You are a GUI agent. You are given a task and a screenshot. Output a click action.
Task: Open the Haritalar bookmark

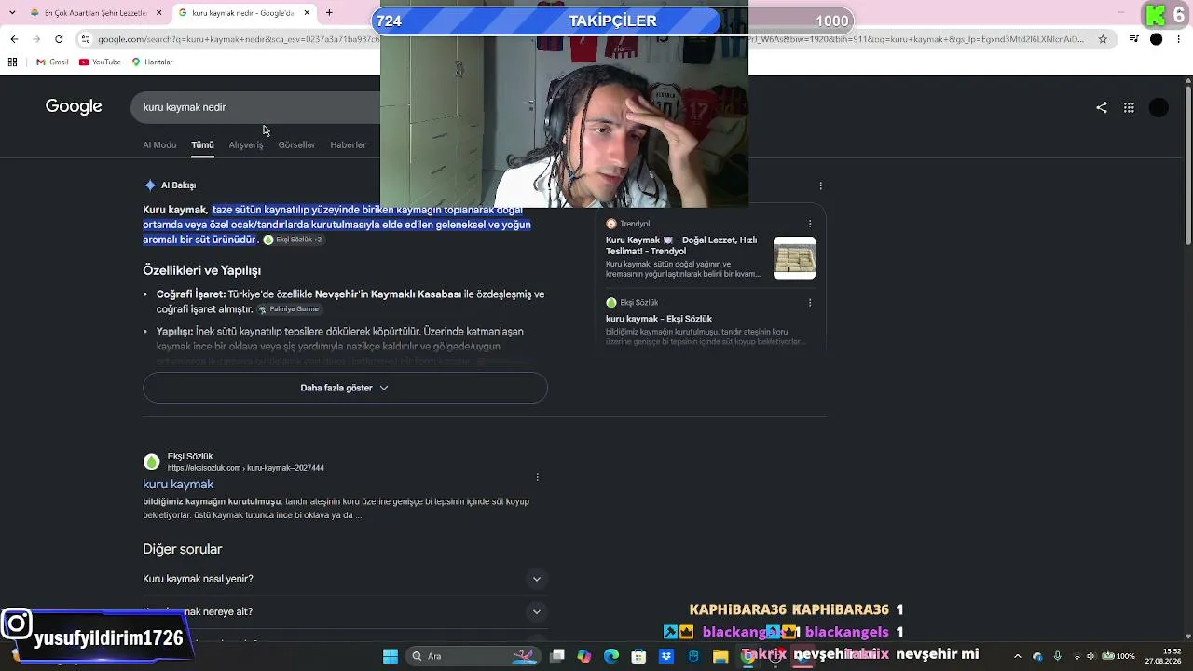[x=153, y=62]
